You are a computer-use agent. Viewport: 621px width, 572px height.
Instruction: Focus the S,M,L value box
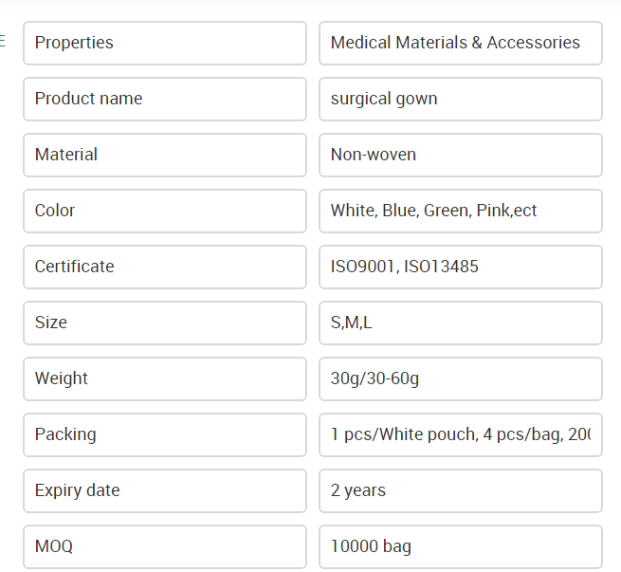(461, 323)
